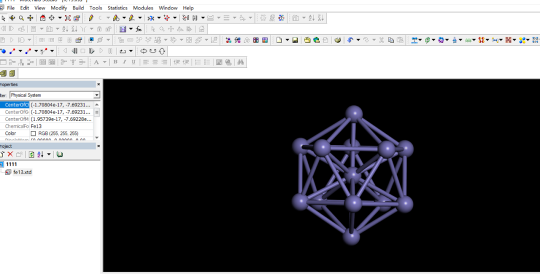Click the white RGB (255, 255, 255) swatch
540x274 pixels.
coord(33,133)
